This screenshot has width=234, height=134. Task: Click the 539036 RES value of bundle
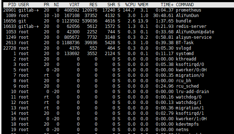90,21
